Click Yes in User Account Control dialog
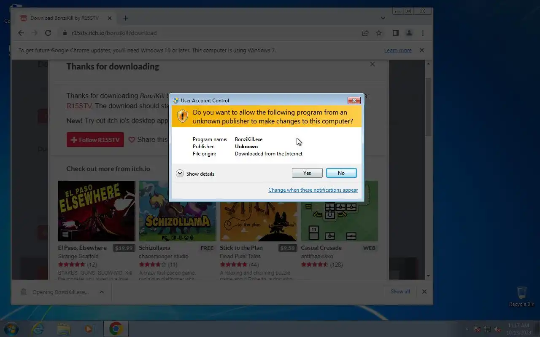The height and width of the screenshot is (337, 540). (x=307, y=173)
